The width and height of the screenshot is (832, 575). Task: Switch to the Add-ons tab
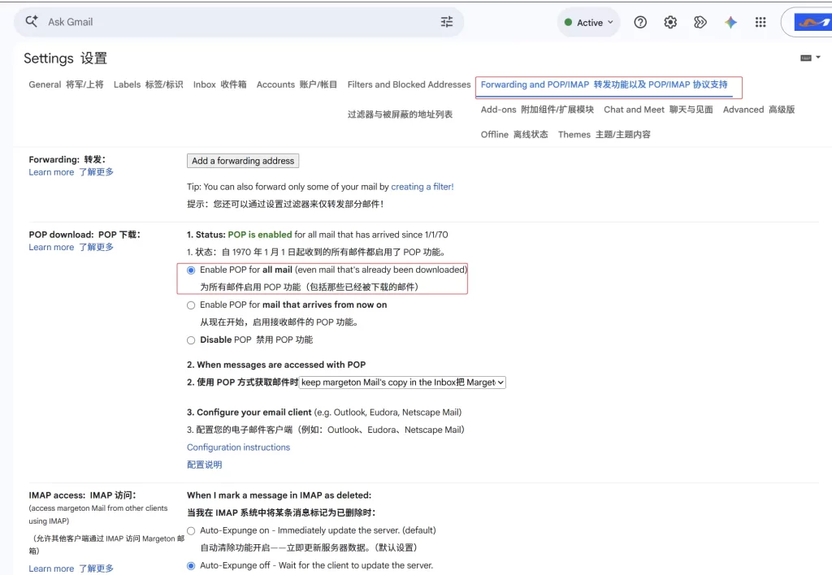(x=537, y=110)
